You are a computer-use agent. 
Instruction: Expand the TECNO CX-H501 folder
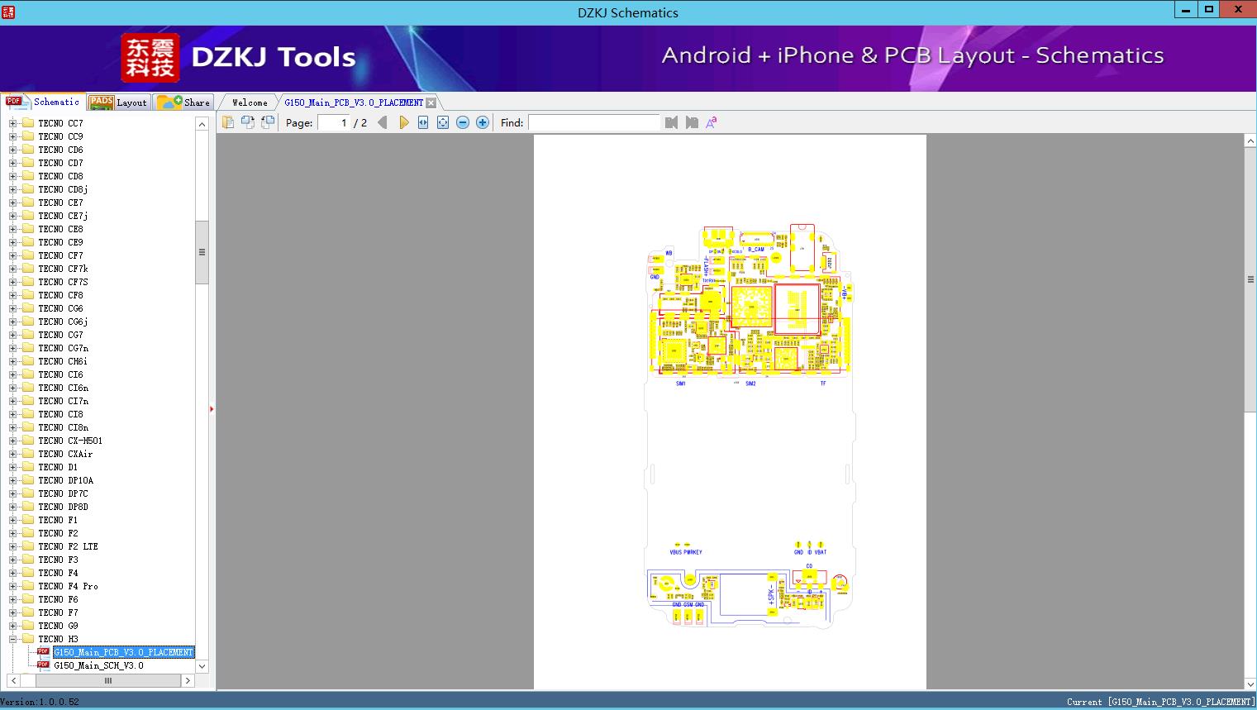point(12,441)
